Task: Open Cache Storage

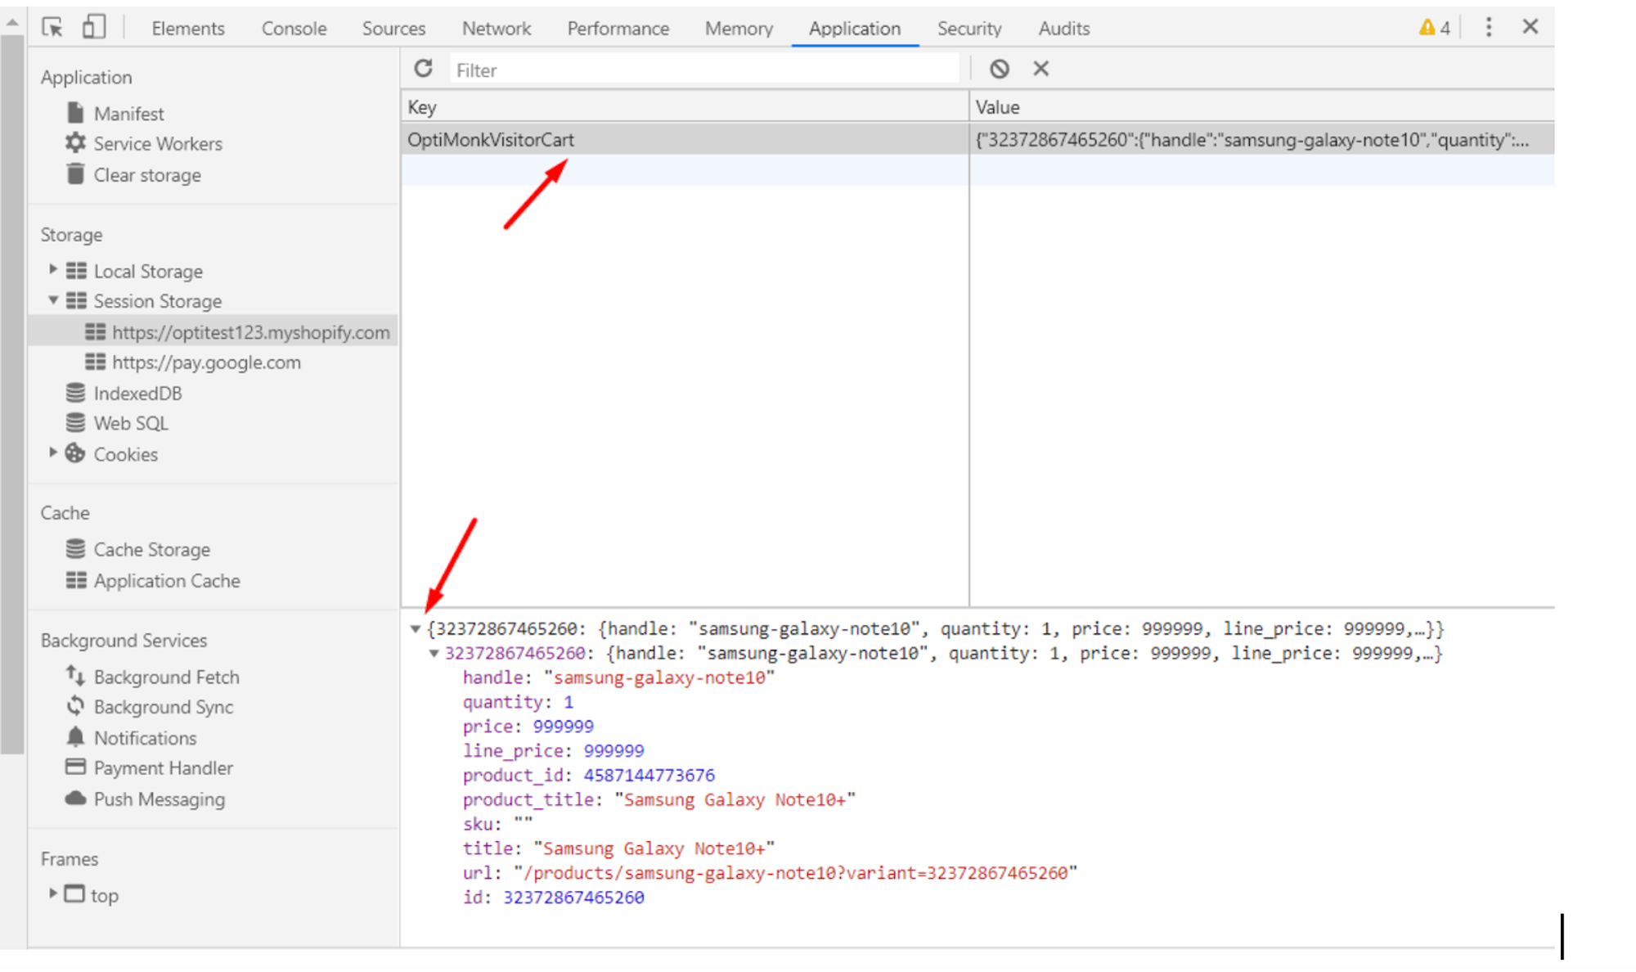Action: [x=151, y=549]
